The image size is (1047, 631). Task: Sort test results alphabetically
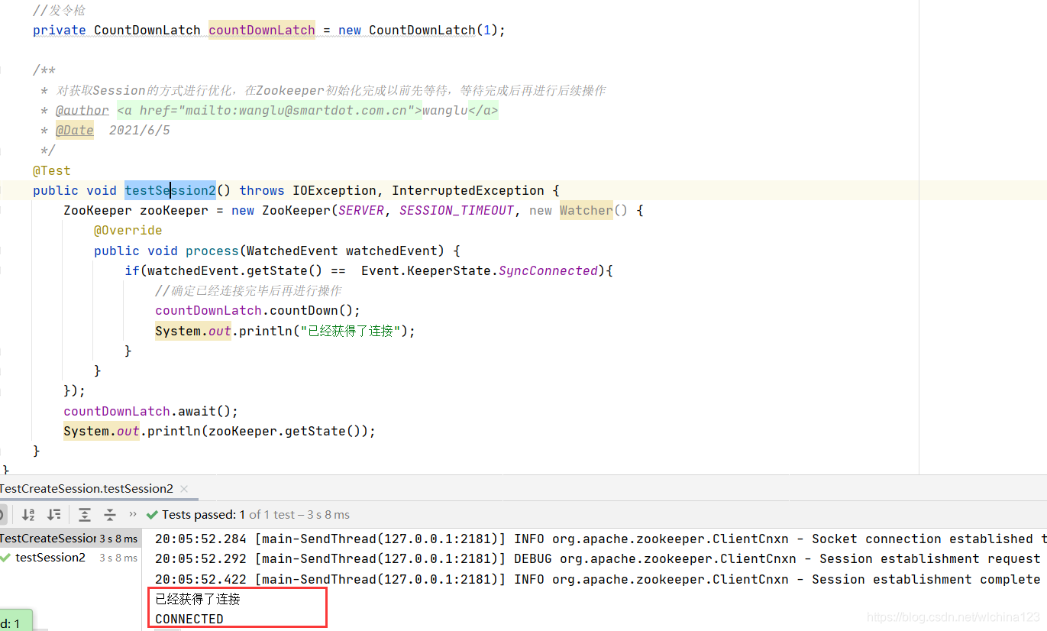pos(28,515)
